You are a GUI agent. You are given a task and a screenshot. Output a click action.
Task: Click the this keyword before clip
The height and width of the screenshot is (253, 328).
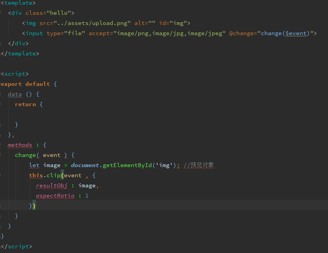pos(36,175)
